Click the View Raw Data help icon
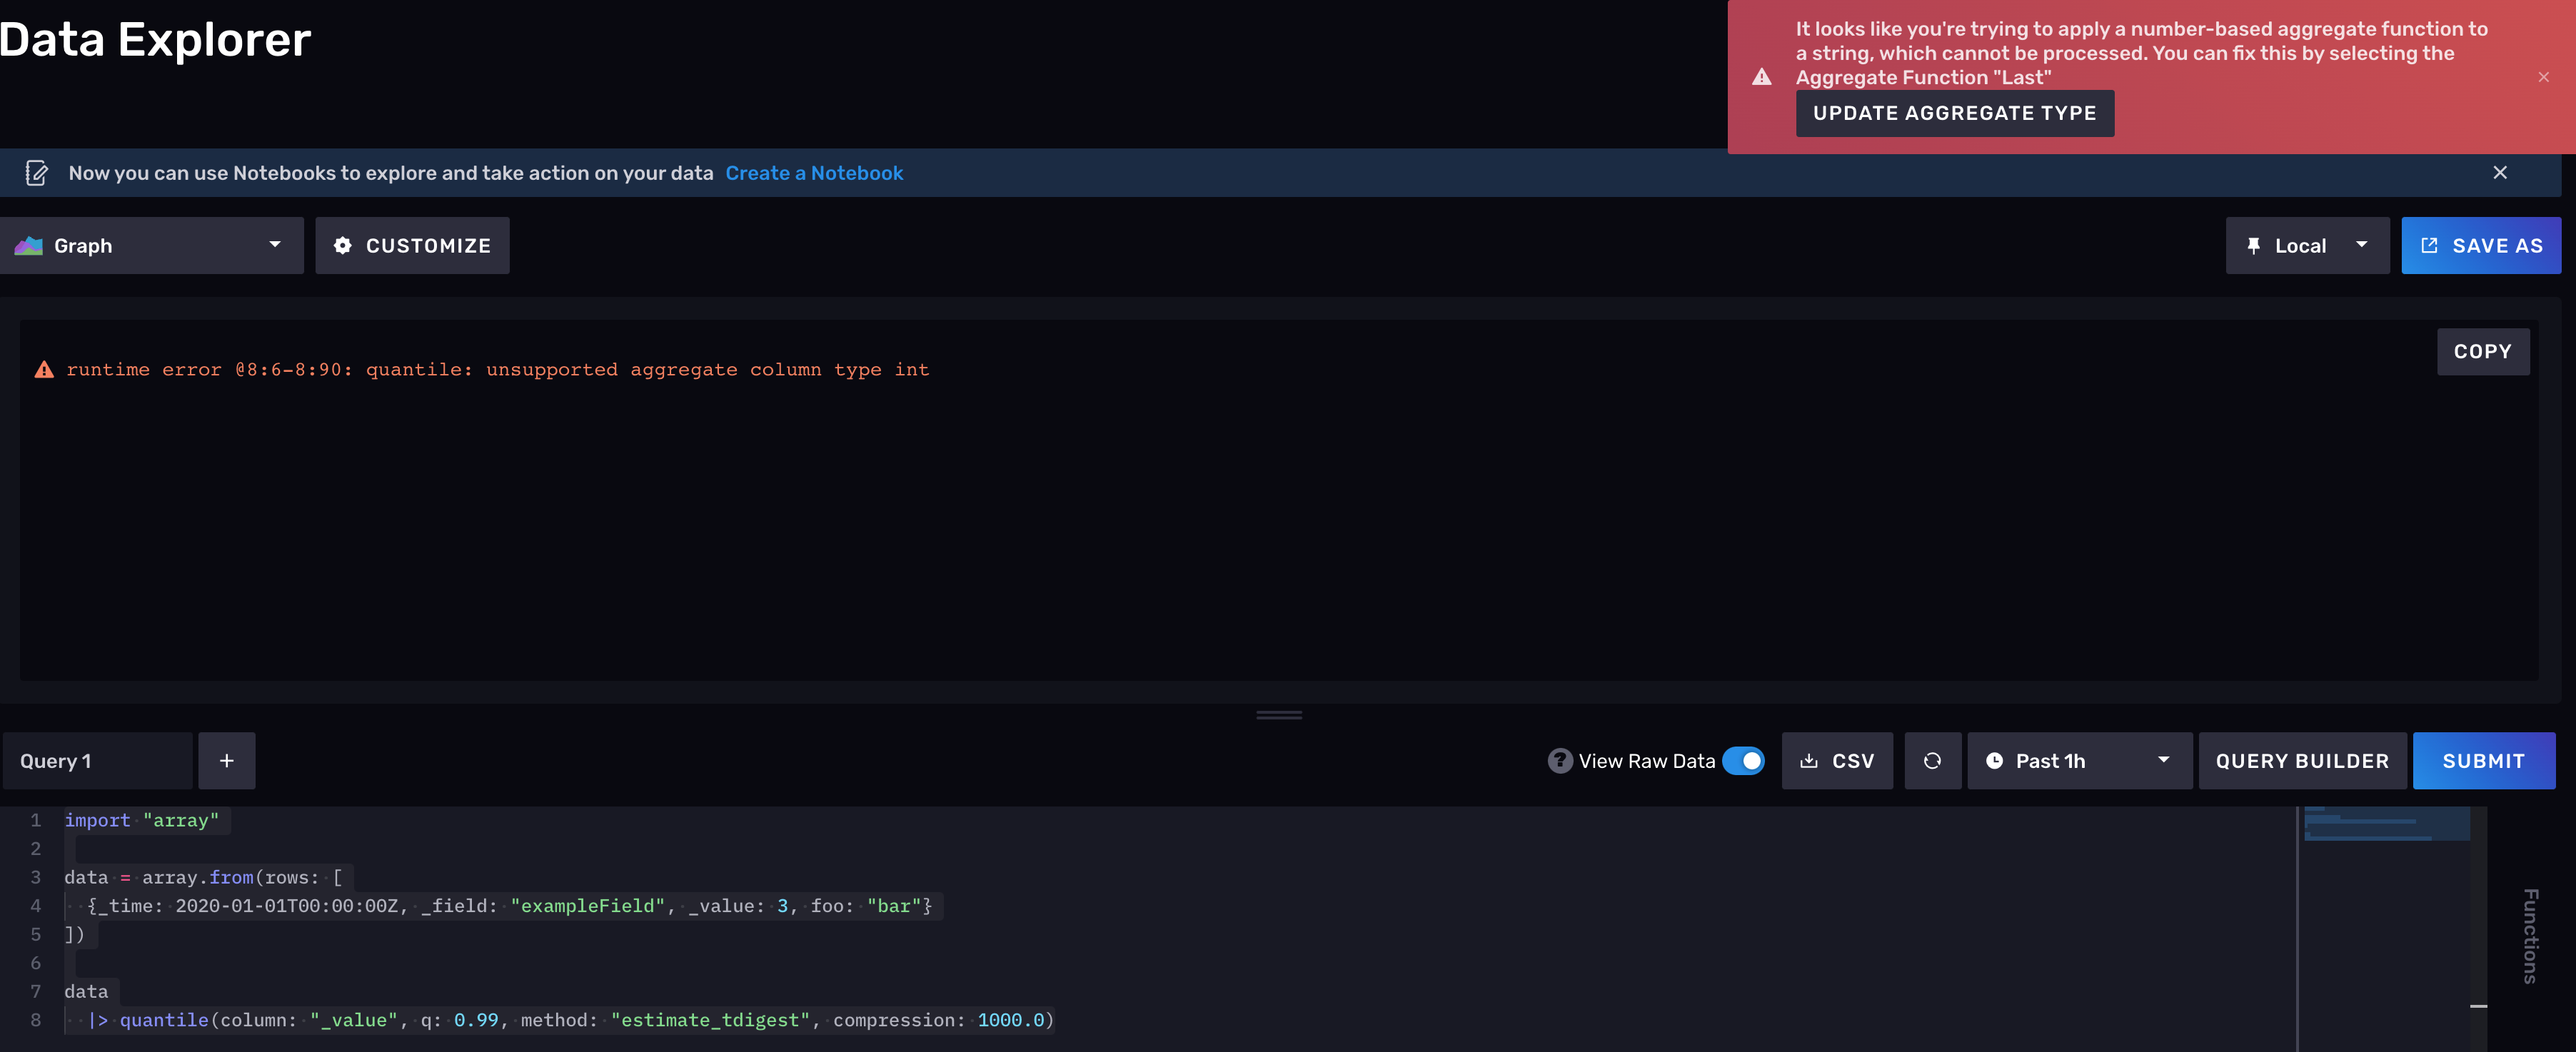Viewport: 2576px width, 1052px height. [1559, 761]
